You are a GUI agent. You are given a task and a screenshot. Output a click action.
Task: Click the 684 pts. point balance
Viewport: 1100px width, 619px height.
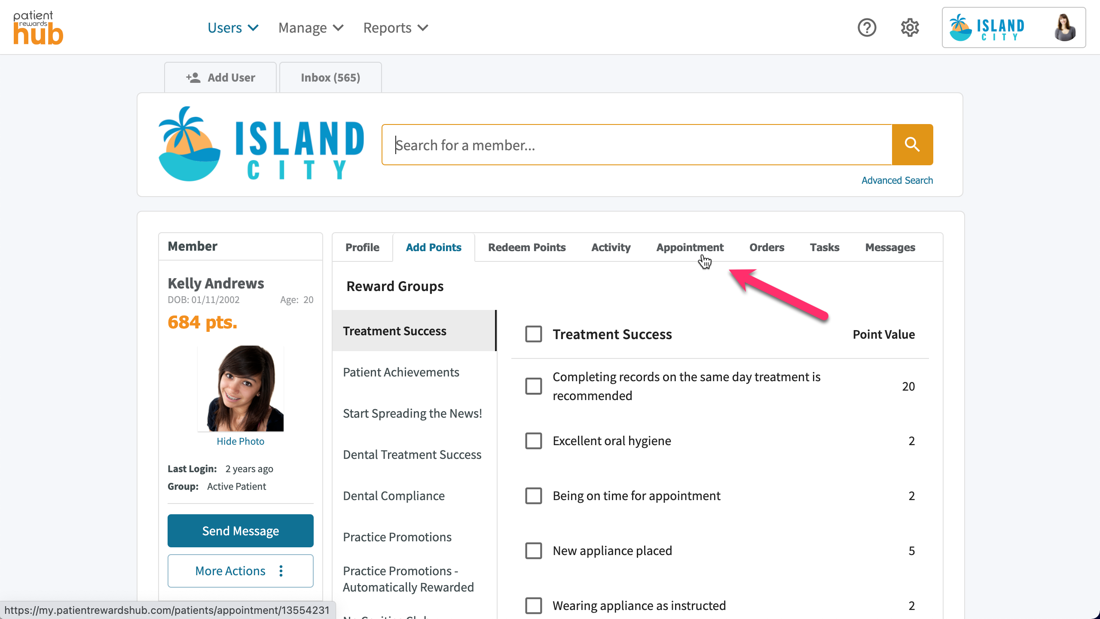click(202, 322)
